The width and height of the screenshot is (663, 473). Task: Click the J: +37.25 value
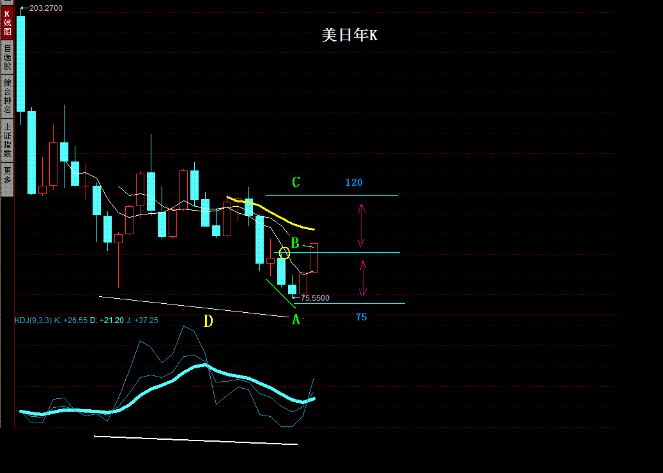[x=142, y=320]
